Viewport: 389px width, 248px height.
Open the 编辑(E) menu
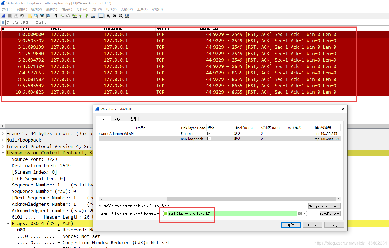(x=22, y=9)
